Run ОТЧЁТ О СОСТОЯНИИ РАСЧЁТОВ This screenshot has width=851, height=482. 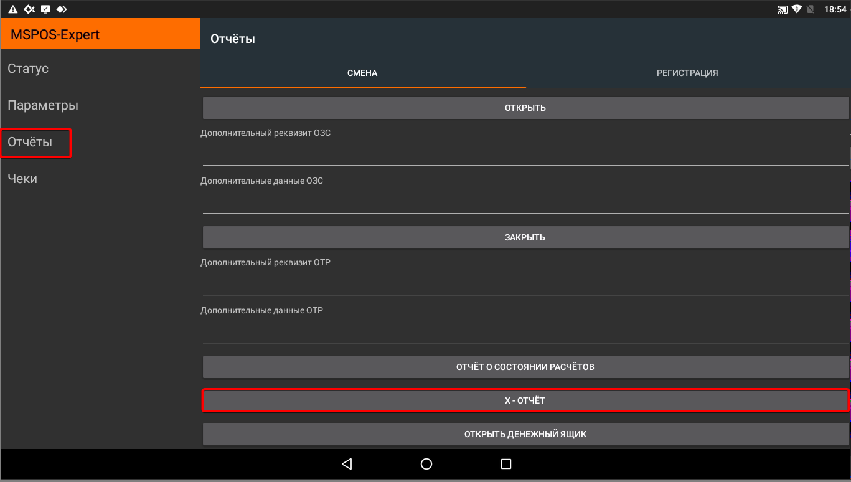tap(525, 367)
